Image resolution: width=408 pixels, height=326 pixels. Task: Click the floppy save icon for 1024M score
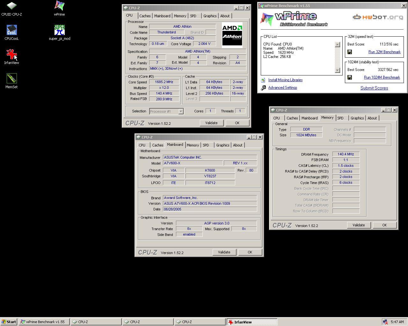(x=350, y=77)
